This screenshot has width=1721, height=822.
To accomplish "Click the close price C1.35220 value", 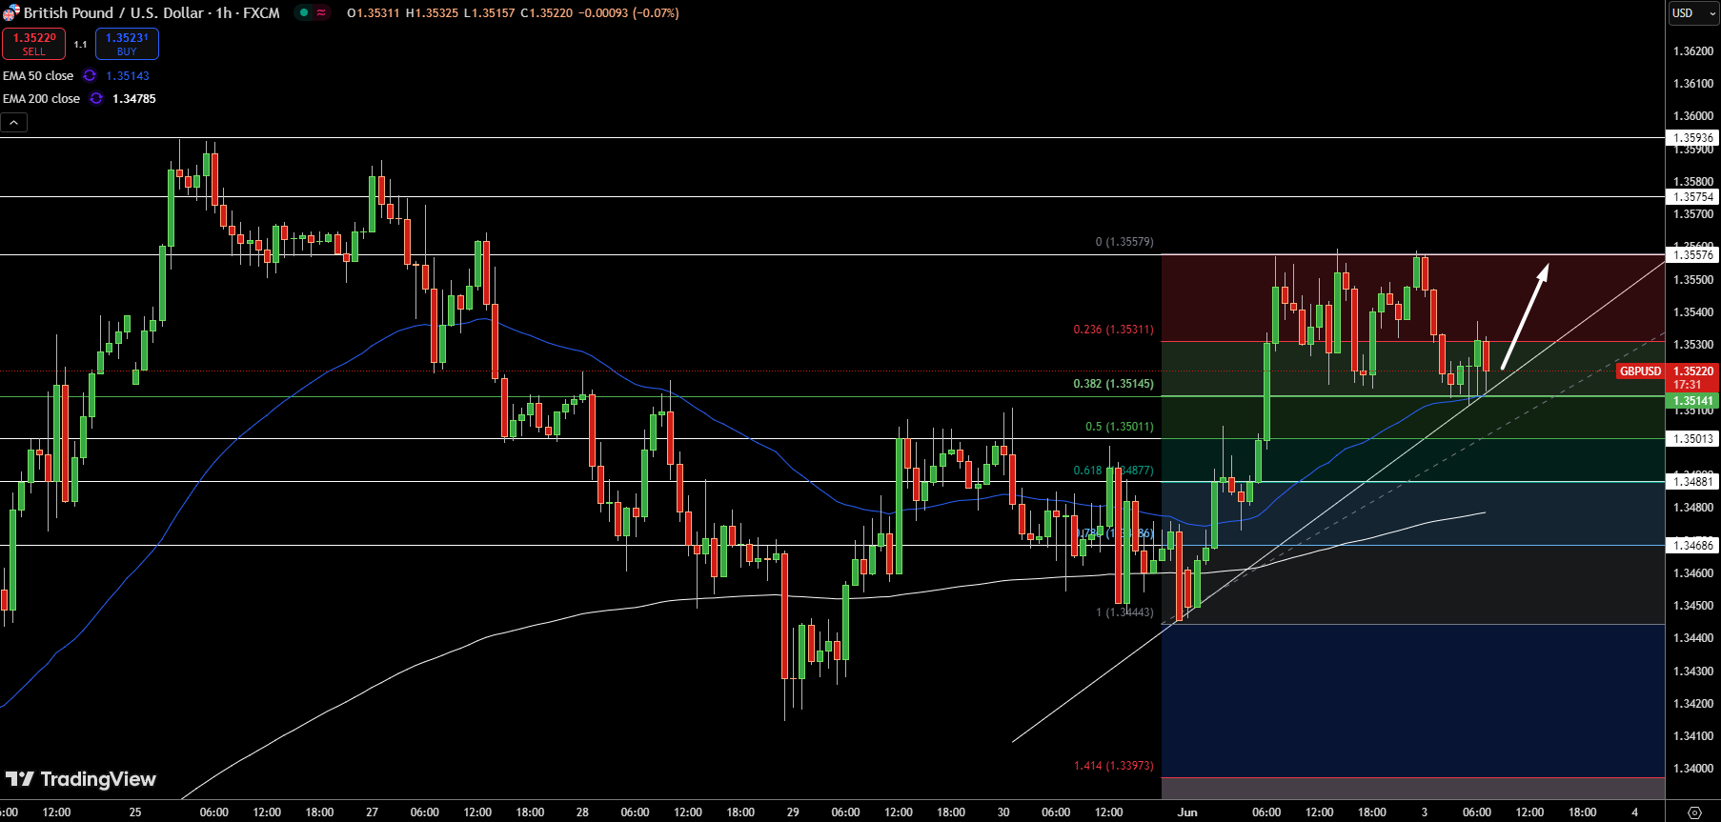I will coord(547,13).
